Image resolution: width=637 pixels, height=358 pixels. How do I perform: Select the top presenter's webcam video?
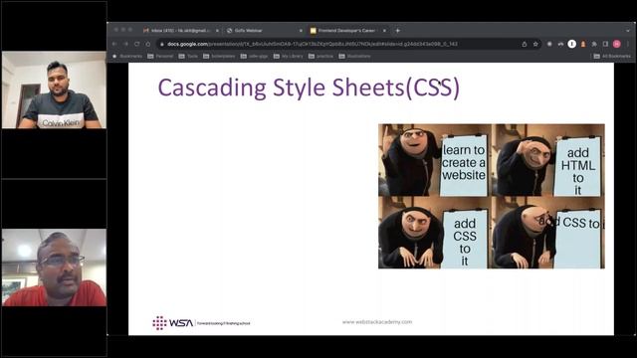click(x=54, y=89)
